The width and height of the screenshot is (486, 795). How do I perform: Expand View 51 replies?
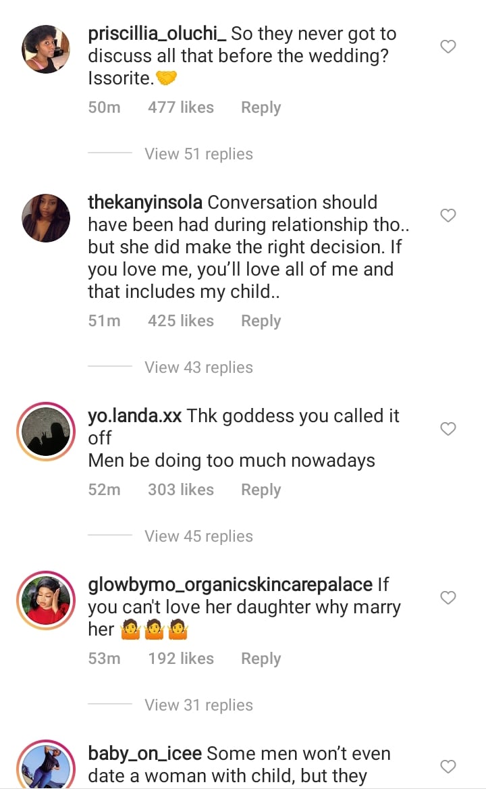[x=198, y=154]
